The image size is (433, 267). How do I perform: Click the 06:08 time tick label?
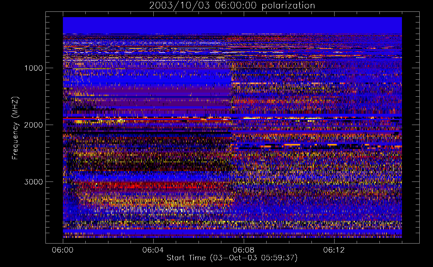coord(244,250)
